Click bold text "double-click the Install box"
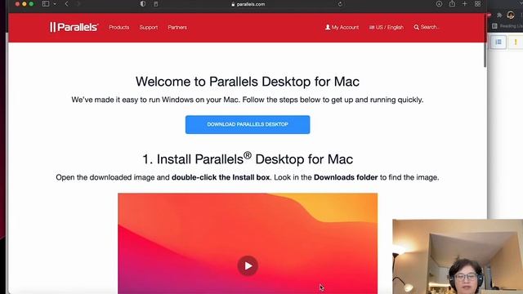Image resolution: width=523 pixels, height=294 pixels. pyautogui.click(x=221, y=177)
